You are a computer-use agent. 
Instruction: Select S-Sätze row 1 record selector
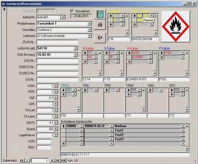[106, 53]
